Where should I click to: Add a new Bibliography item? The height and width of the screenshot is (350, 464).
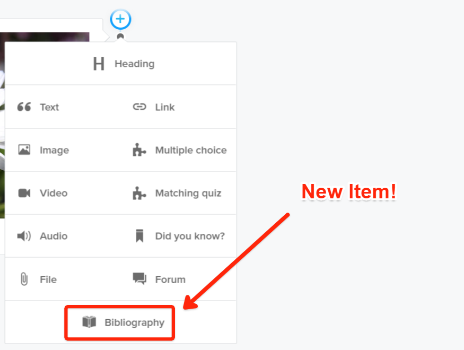119,322
